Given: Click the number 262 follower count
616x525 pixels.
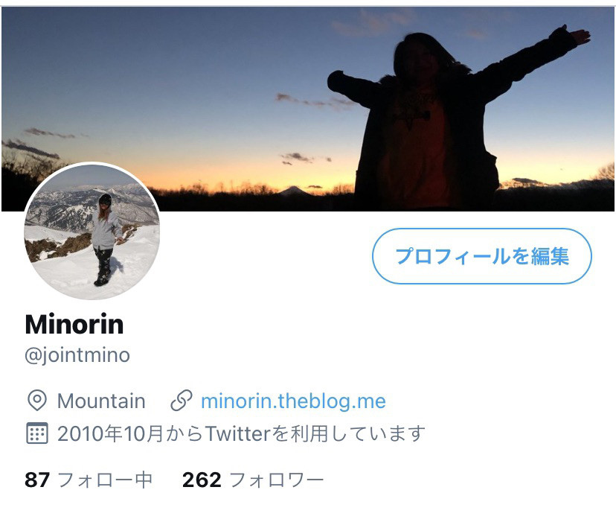Looking at the screenshot, I should tap(202, 480).
